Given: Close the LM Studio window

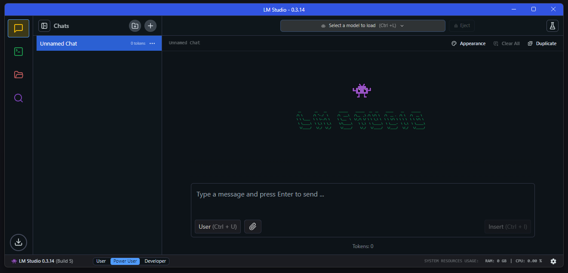Looking at the screenshot, I should click(553, 9).
